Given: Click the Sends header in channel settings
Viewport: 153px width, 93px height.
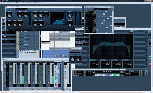Looking at the screenshot, I should [x=136, y=31].
